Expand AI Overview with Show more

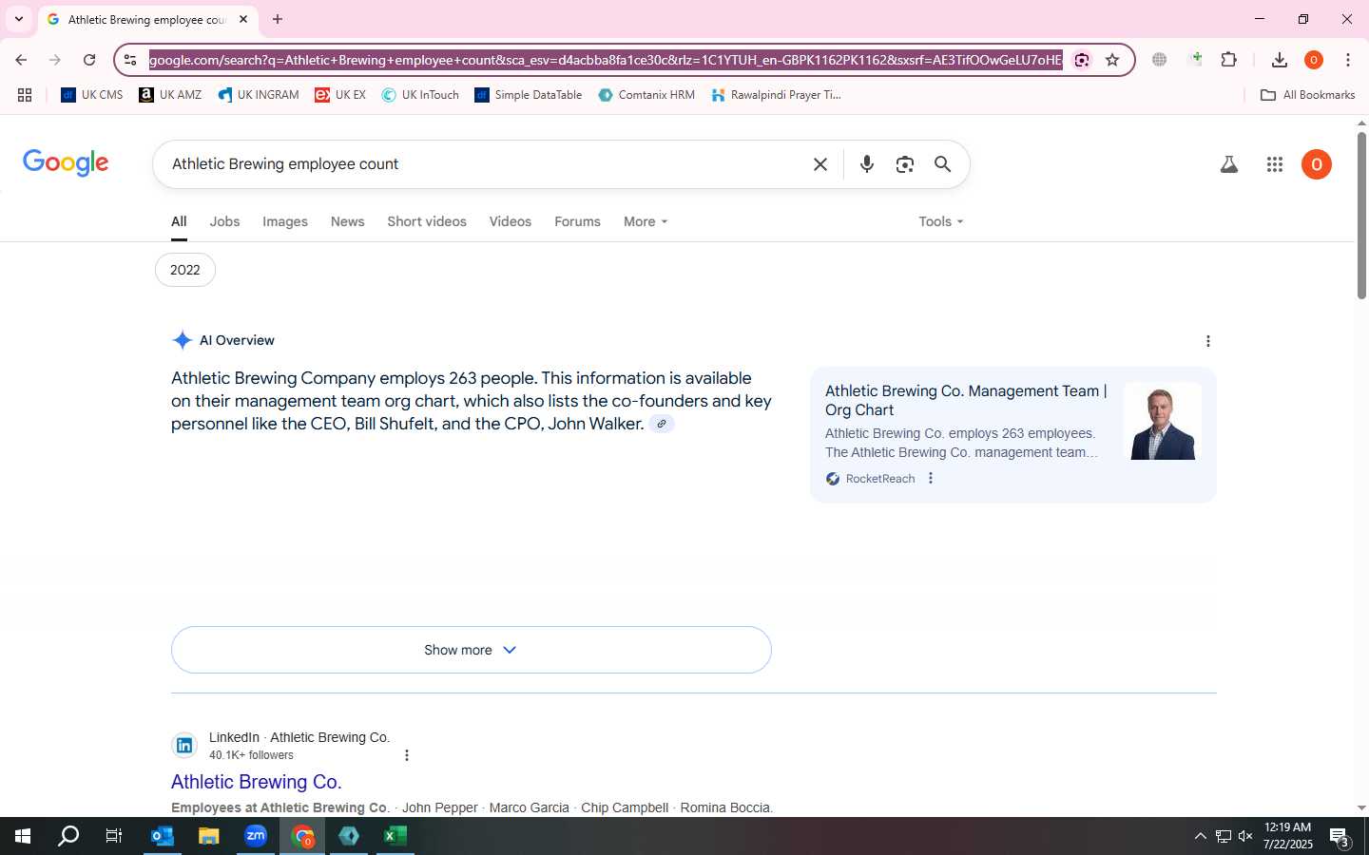[472, 650]
